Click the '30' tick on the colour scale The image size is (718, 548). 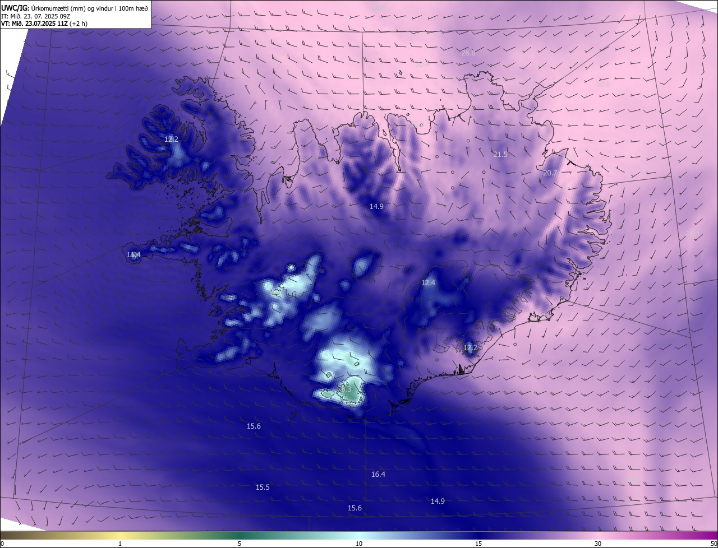598,544
